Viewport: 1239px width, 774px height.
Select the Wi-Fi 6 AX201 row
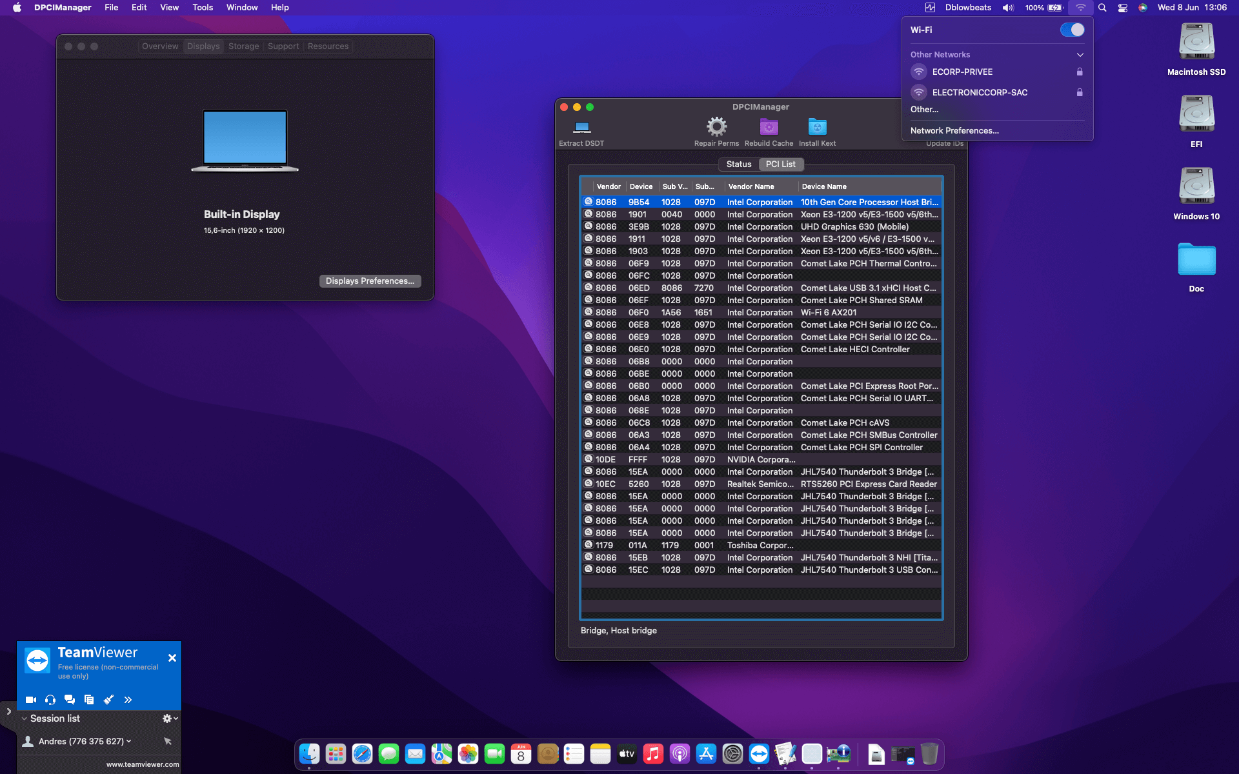click(761, 312)
